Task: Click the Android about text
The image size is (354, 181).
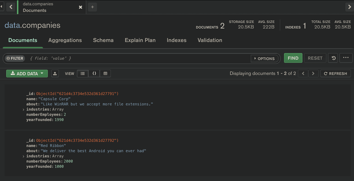Action: [93, 151]
